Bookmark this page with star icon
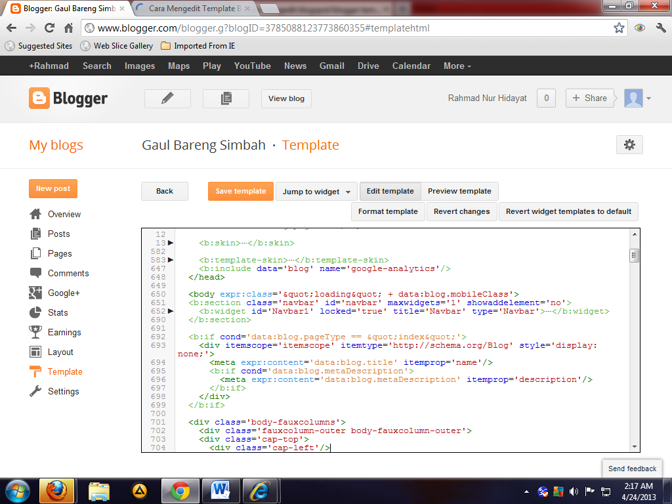 (x=619, y=28)
